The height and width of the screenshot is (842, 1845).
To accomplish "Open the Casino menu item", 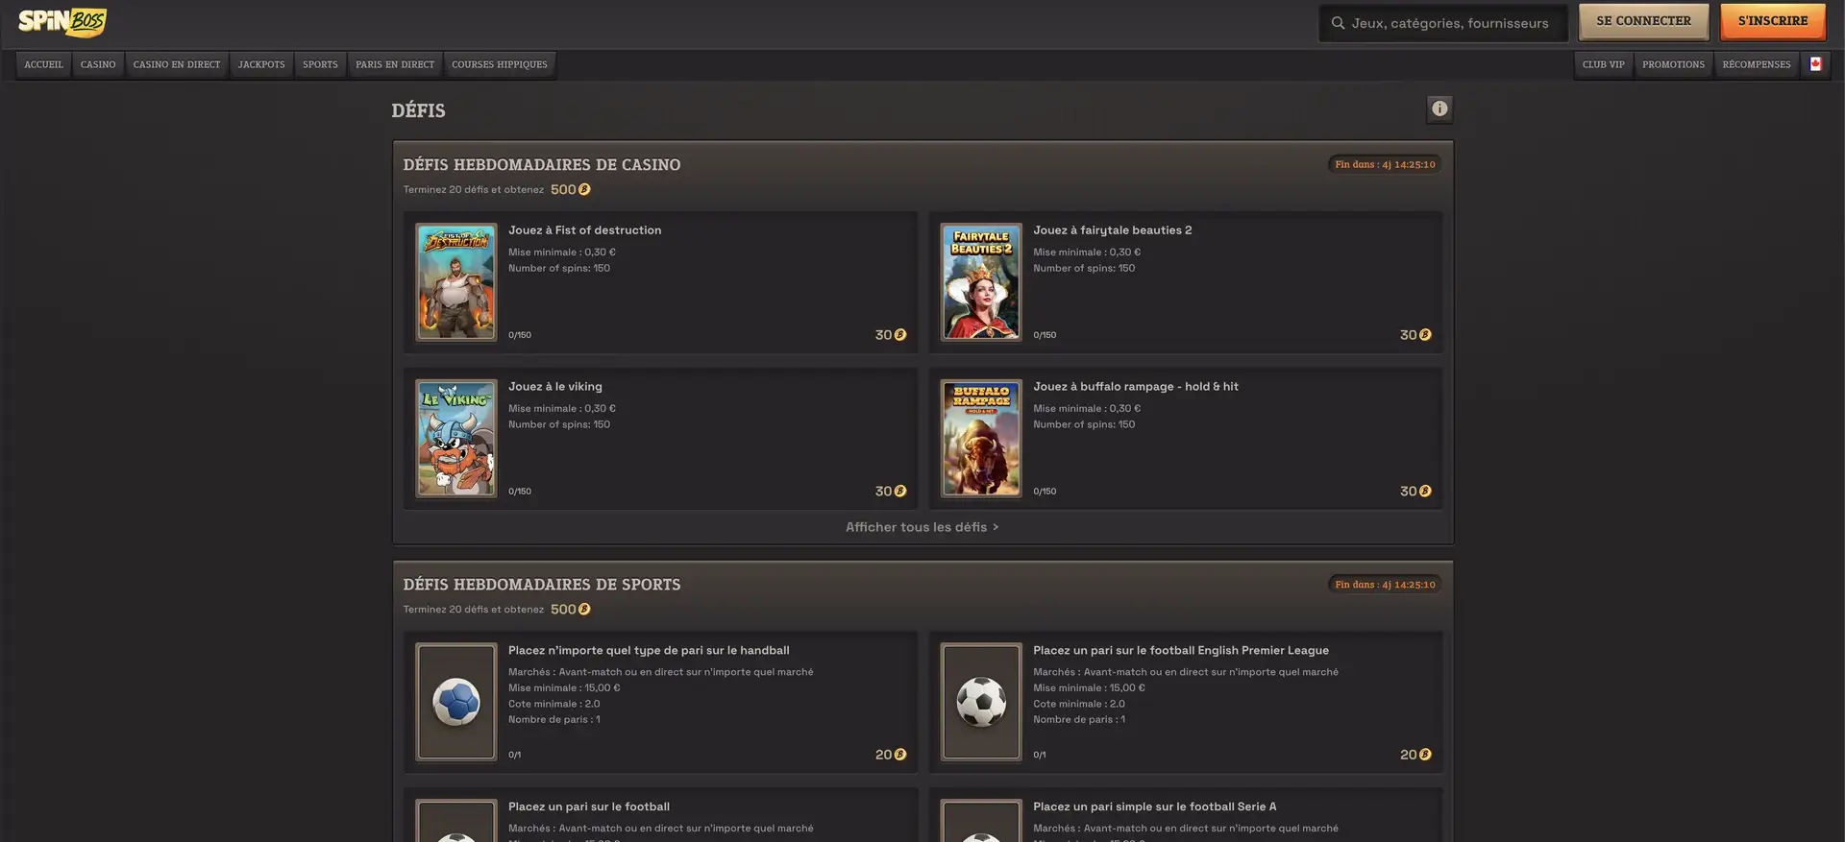I will tap(98, 65).
